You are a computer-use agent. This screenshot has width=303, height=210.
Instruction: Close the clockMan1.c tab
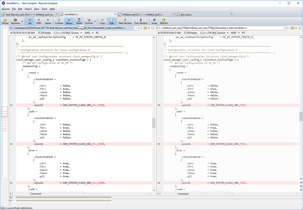click(x=115, y=14)
